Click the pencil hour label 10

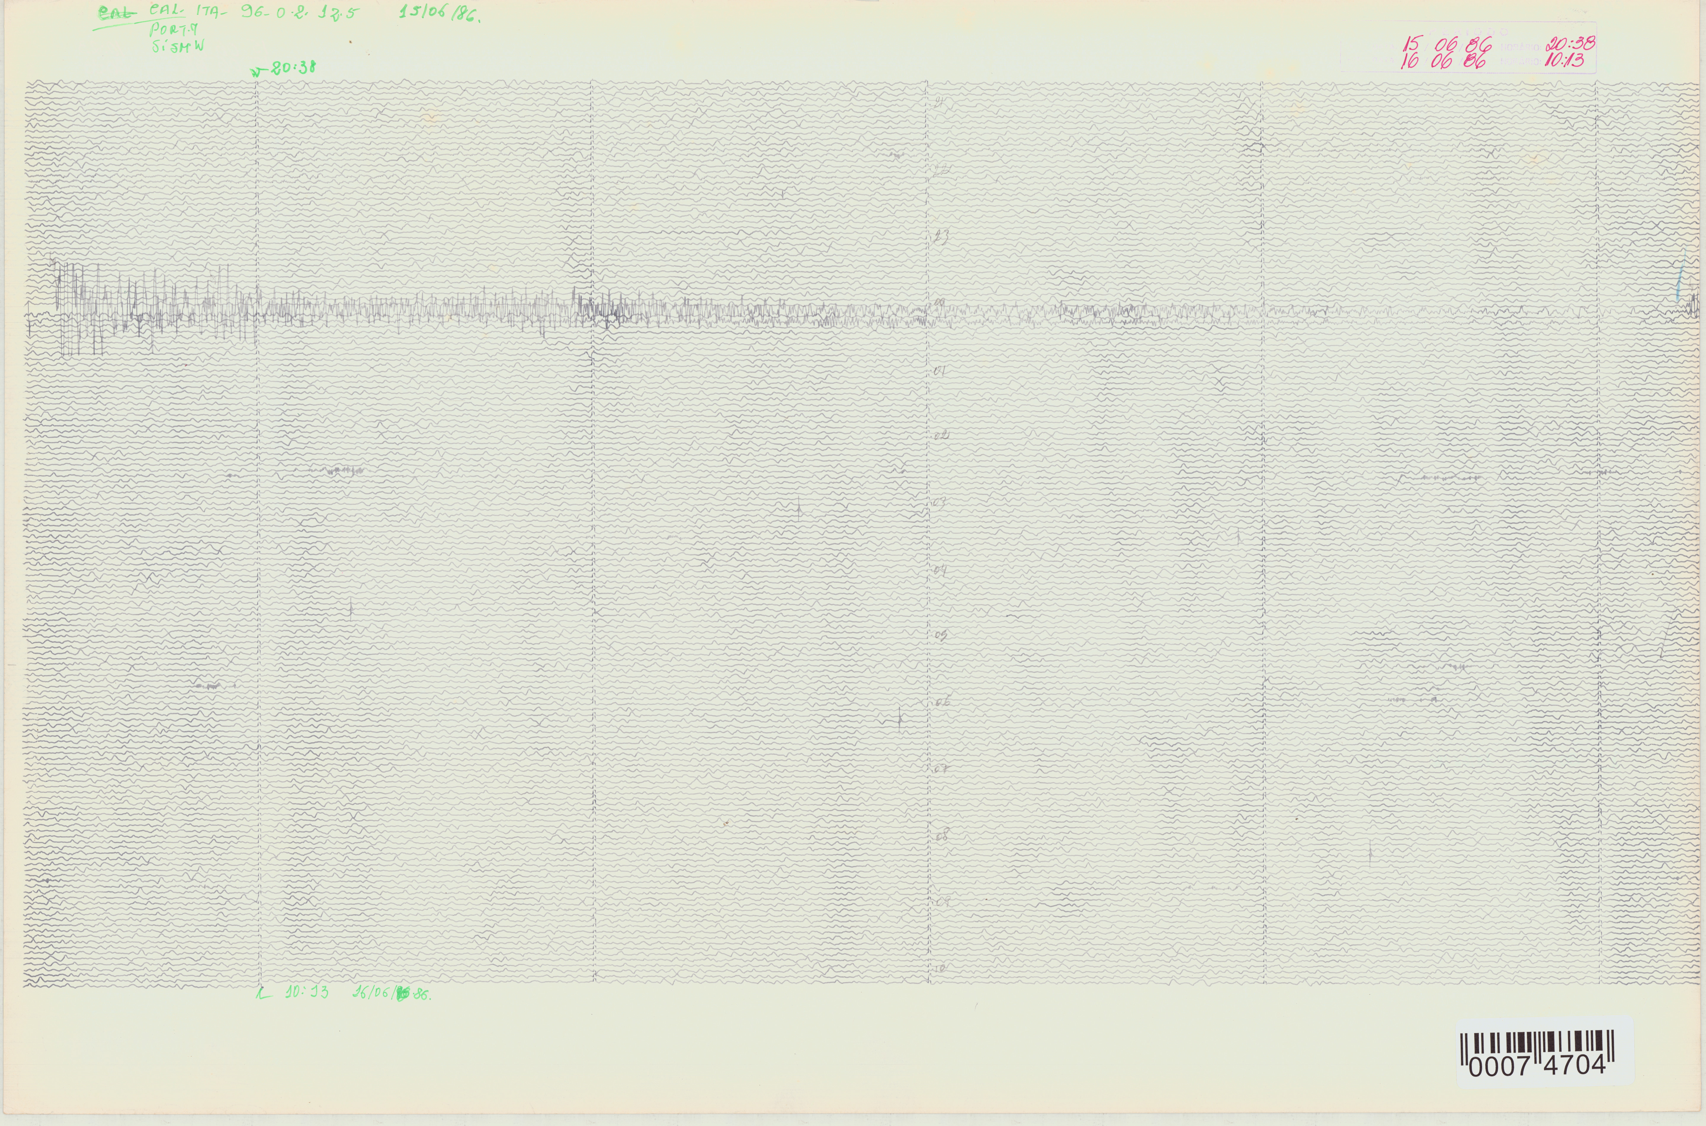click(x=940, y=968)
